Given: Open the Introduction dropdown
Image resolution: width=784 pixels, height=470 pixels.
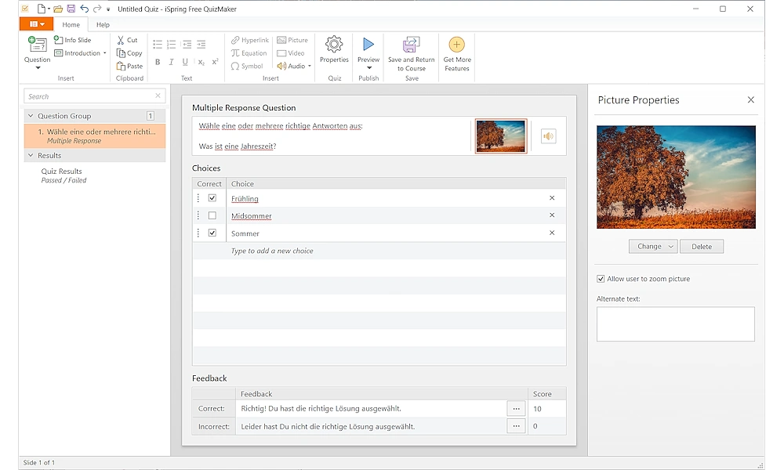Looking at the screenshot, I should 104,53.
